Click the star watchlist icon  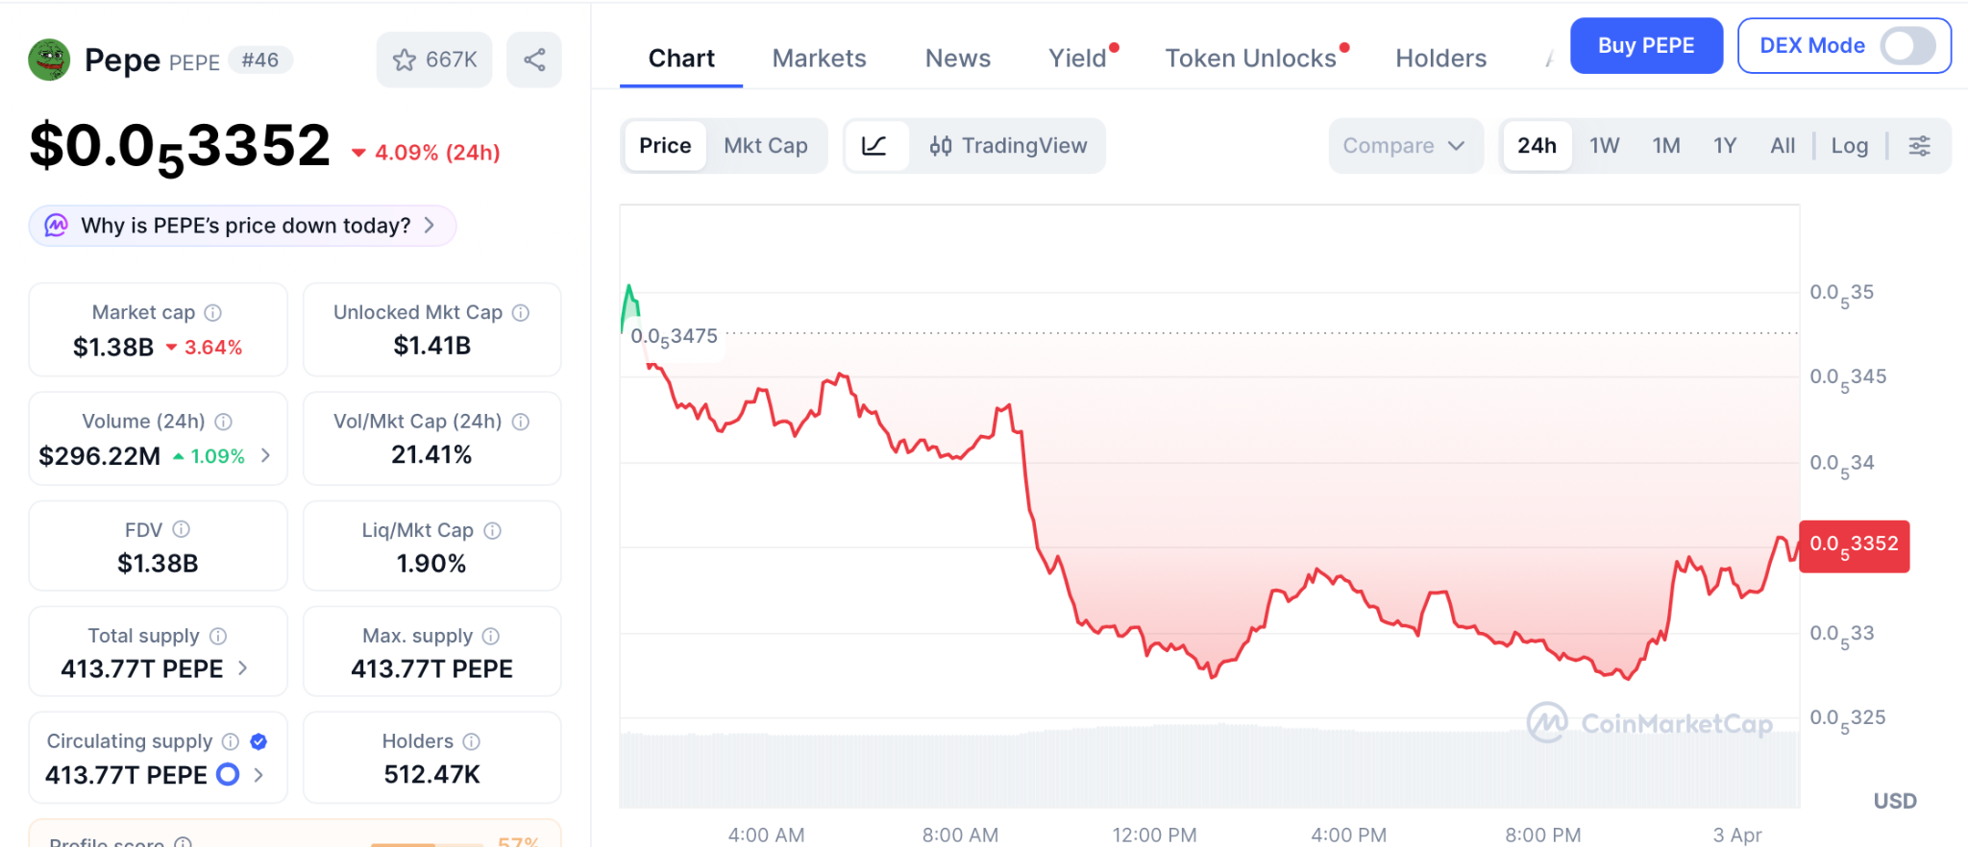point(405,60)
